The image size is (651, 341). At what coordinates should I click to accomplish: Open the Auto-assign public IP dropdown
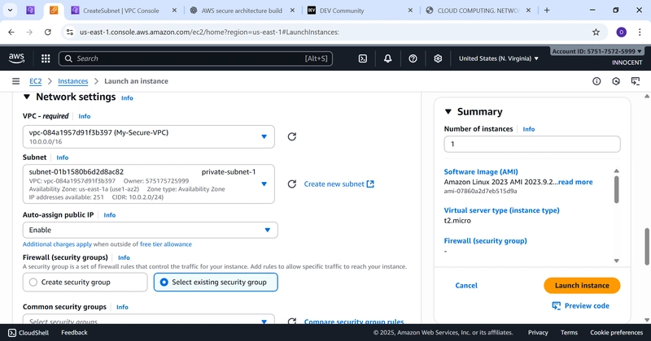point(151,230)
